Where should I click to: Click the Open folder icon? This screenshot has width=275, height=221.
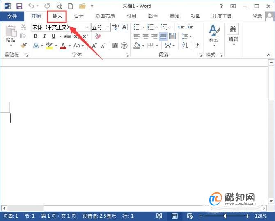tap(82, 6)
